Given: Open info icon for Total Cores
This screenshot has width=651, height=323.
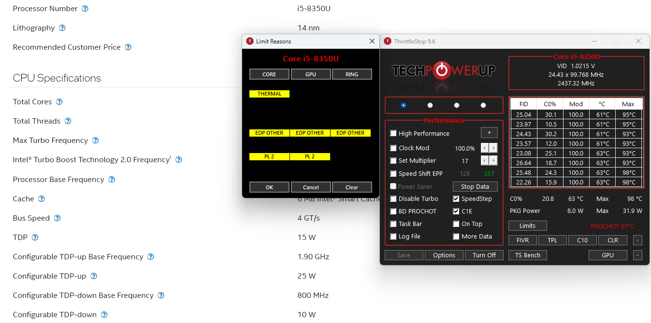Looking at the screenshot, I should [x=59, y=102].
